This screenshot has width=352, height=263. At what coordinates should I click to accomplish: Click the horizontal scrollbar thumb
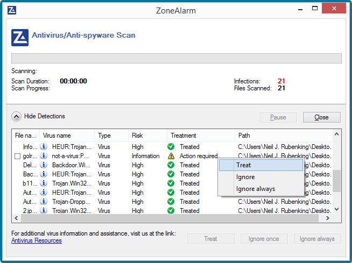(170, 218)
